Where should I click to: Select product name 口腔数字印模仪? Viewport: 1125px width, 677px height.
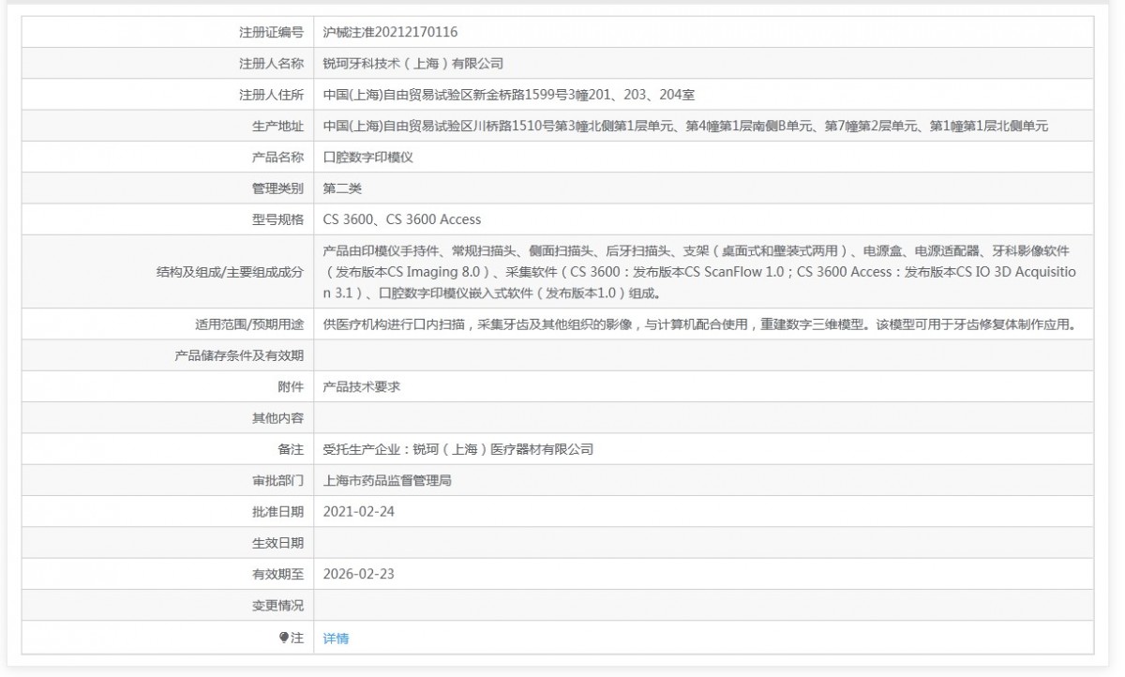[x=368, y=157]
